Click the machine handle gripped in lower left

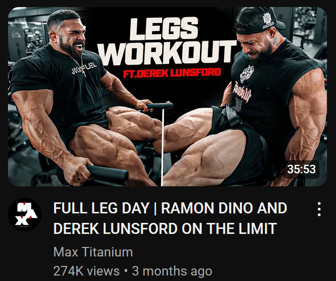pos(107,173)
